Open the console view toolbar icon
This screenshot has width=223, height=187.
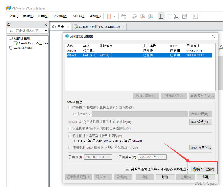click(x=195, y=16)
